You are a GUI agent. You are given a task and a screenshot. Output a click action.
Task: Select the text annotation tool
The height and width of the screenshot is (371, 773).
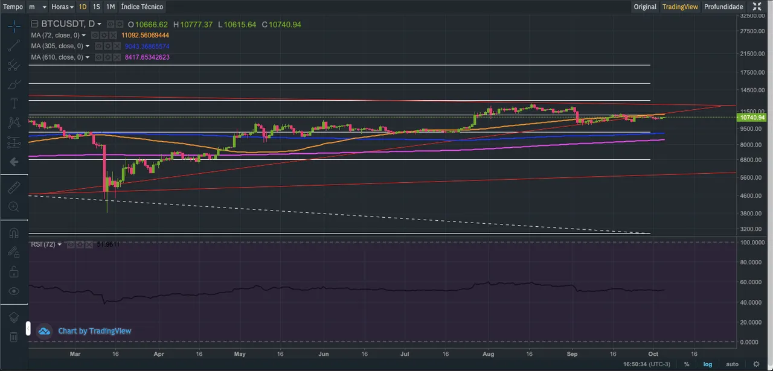pos(14,104)
